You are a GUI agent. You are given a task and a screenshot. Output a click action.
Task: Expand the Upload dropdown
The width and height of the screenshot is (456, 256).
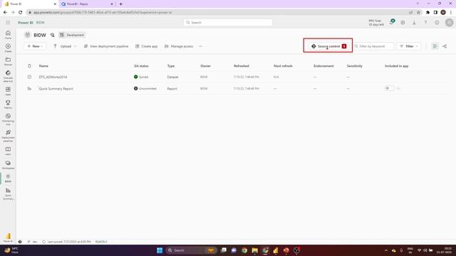pyautogui.click(x=65, y=46)
